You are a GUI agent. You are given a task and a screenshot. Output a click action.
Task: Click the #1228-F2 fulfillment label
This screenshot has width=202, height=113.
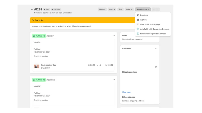[x=50, y=80]
